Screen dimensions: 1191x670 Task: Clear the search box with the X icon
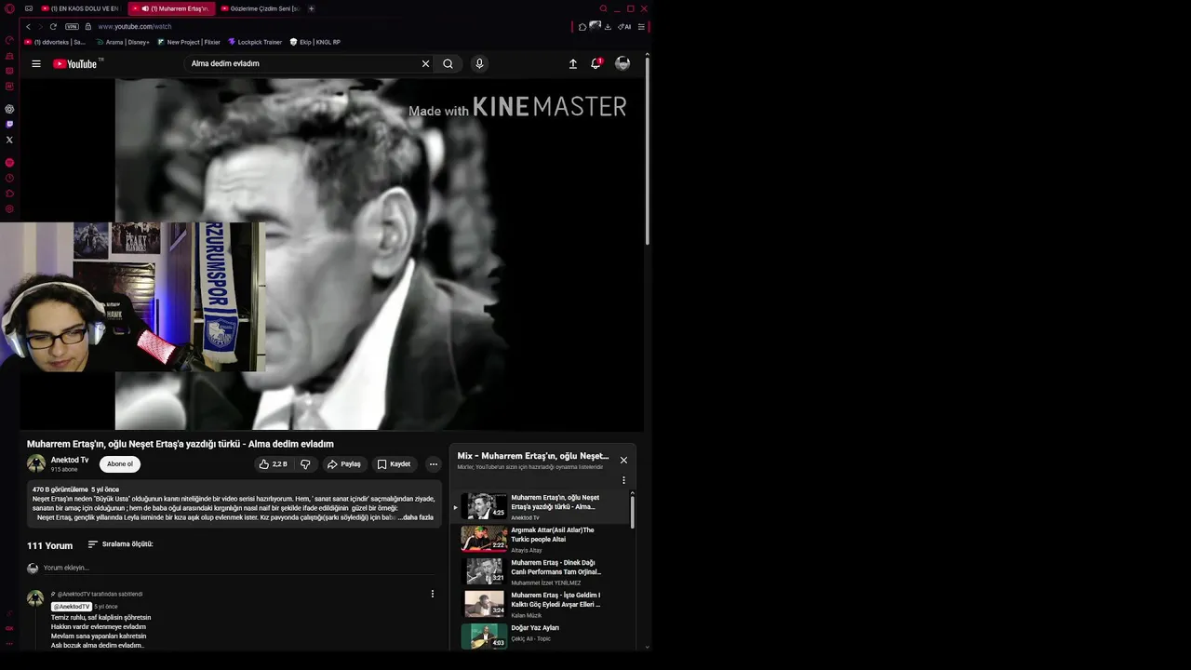[425, 64]
